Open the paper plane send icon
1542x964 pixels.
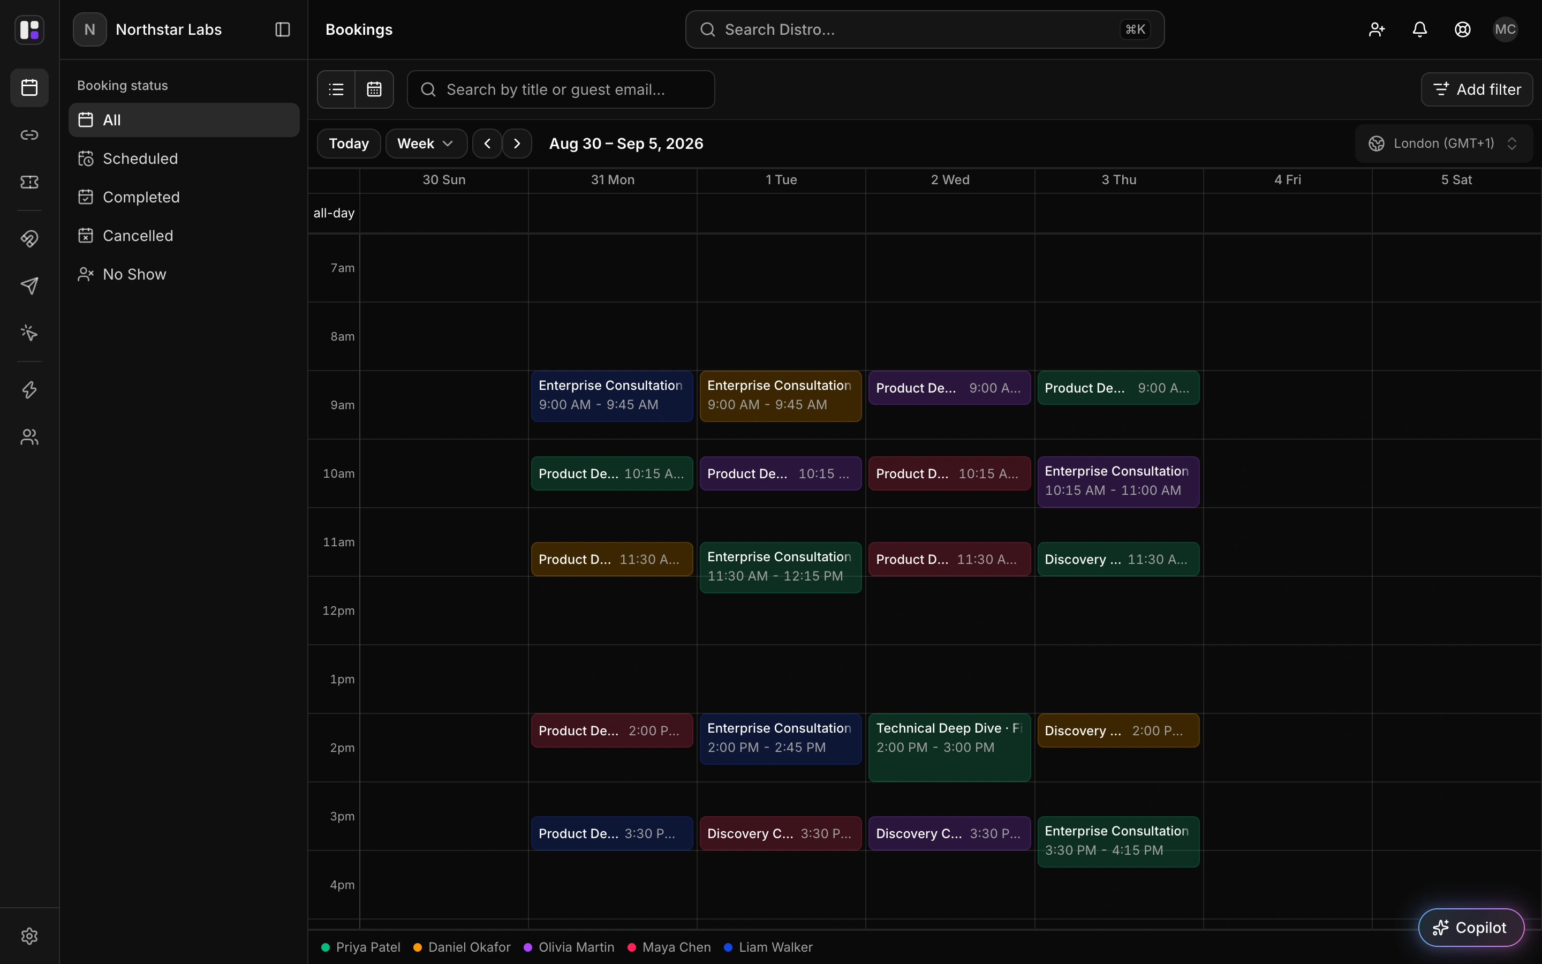point(29,285)
